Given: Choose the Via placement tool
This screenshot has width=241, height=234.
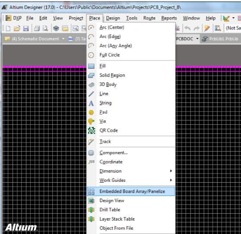Looking at the screenshot, I should (x=131, y=121).
